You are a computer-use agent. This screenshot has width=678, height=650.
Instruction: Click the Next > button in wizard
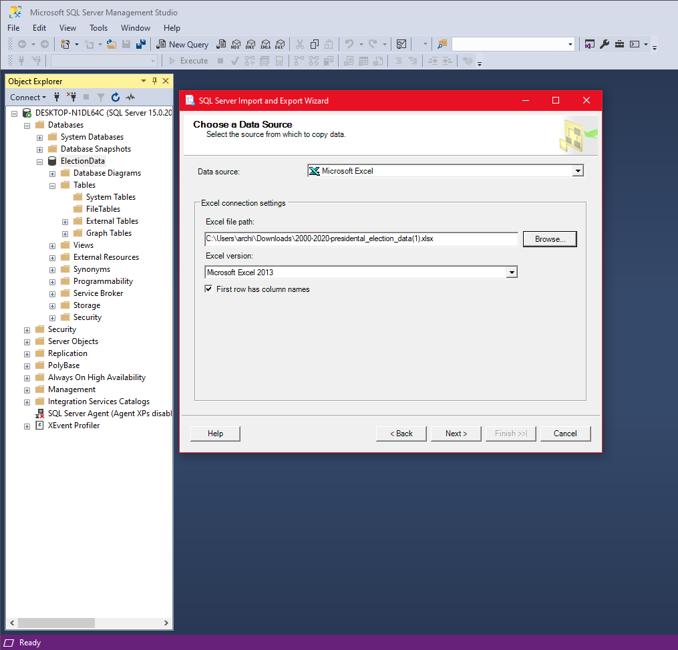456,434
